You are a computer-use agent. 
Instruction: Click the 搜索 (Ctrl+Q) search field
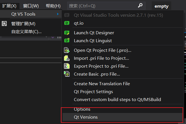[x=106, y=6]
